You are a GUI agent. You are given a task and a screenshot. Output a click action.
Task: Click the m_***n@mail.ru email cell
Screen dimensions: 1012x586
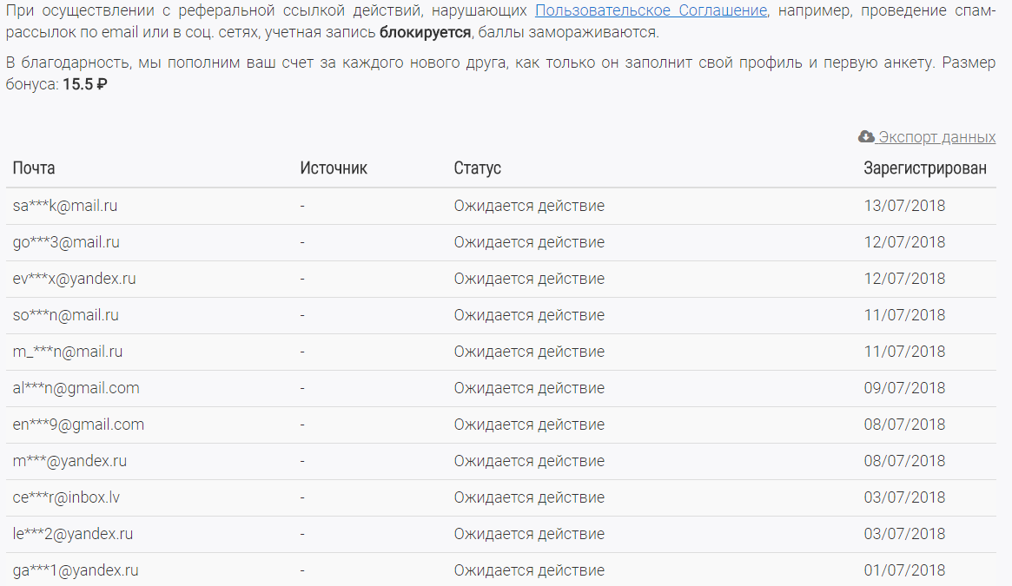(68, 352)
